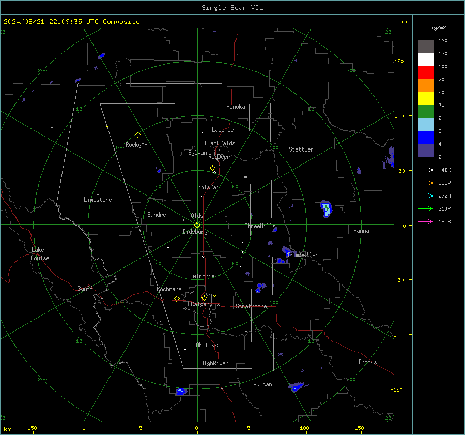
Task: Click the Didsbury label
Action: coord(195,232)
